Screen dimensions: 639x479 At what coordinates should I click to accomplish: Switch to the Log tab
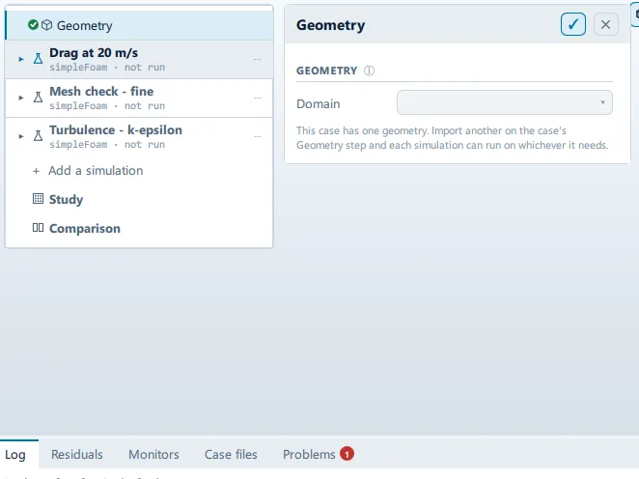[x=15, y=454]
